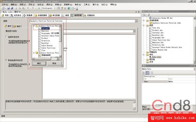The height and width of the screenshot is (122, 196).
Task: Click the Cancel button in dropdown popup
Action: [54, 63]
